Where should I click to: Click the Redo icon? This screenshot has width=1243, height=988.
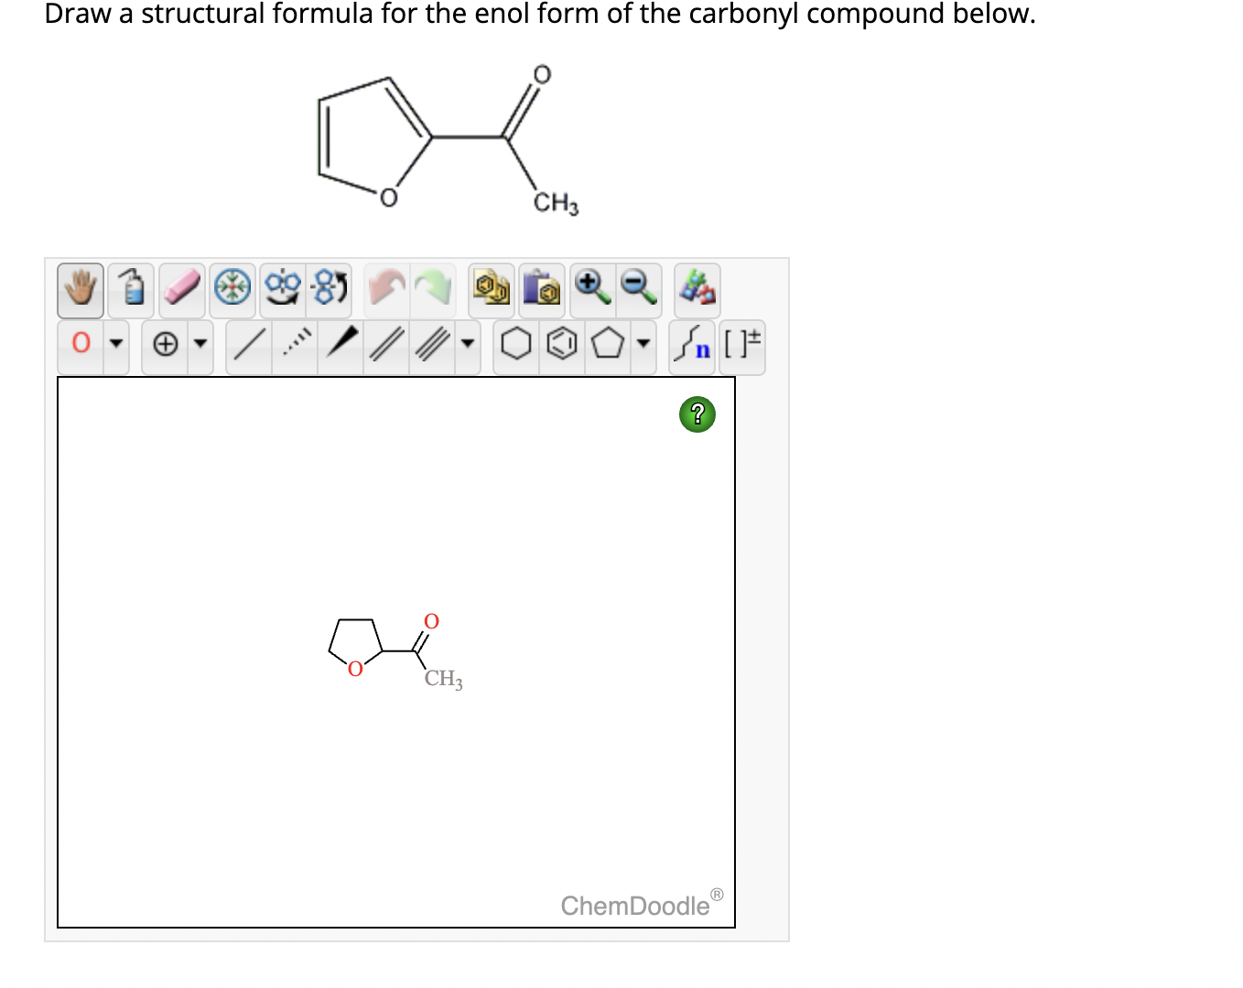point(430,288)
